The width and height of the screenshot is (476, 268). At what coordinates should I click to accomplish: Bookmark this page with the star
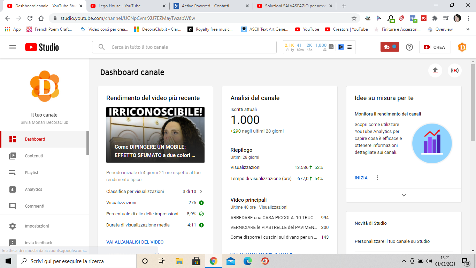click(x=354, y=18)
